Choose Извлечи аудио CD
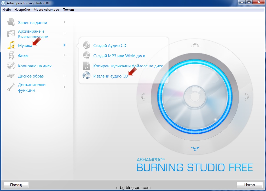Image resolution: width=266 pixels, height=191 pixels. point(111,76)
